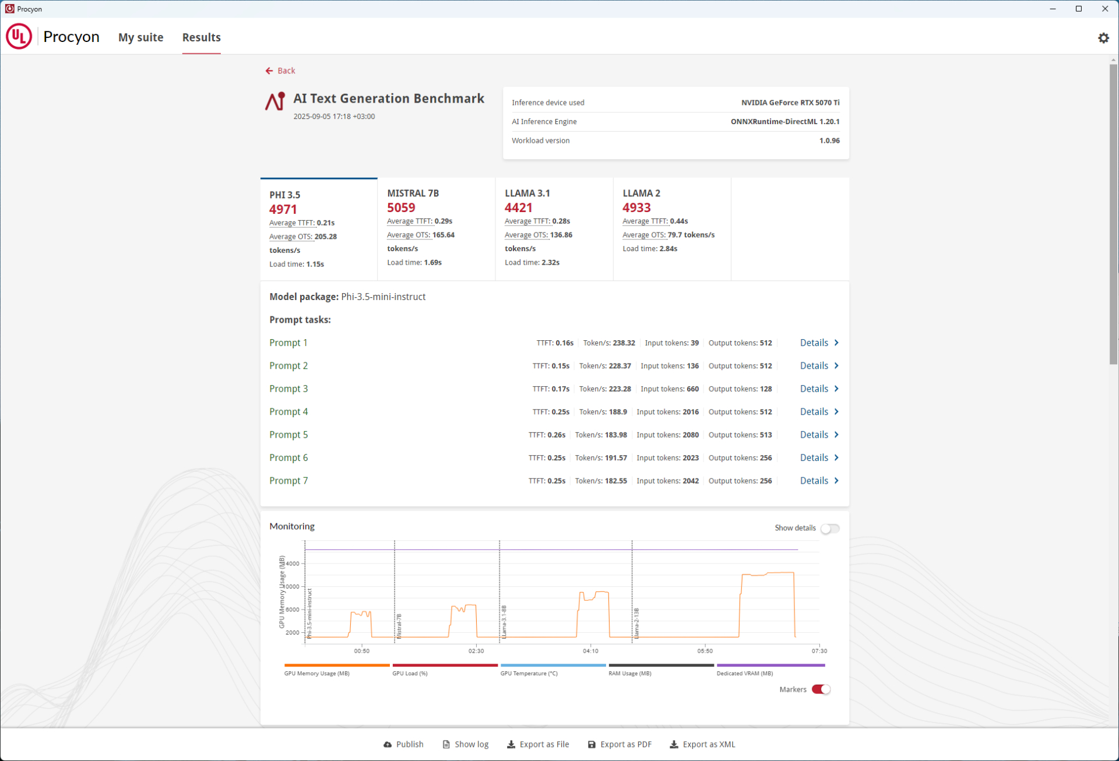Image resolution: width=1119 pixels, height=761 pixels.
Task: Click the Publish button label
Action: click(x=410, y=744)
